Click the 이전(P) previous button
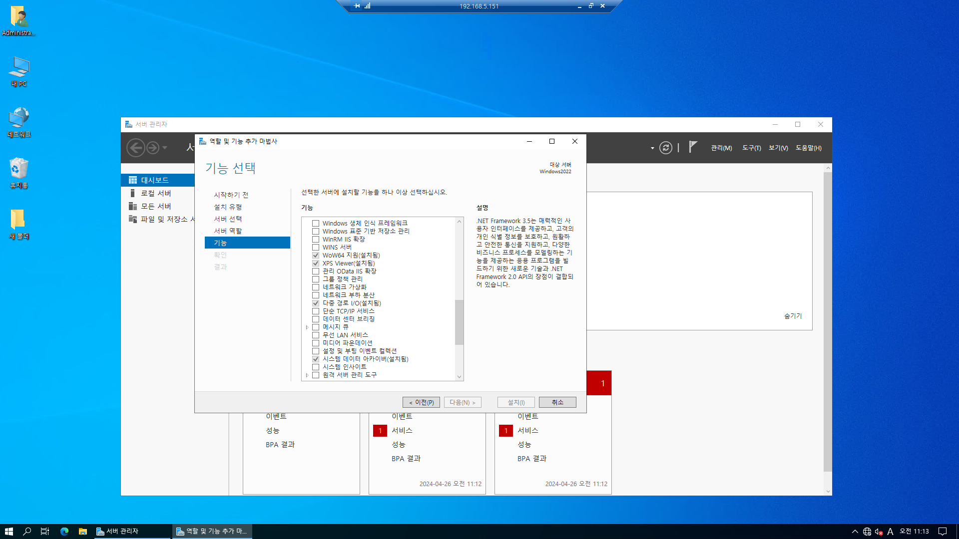 tap(421, 402)
